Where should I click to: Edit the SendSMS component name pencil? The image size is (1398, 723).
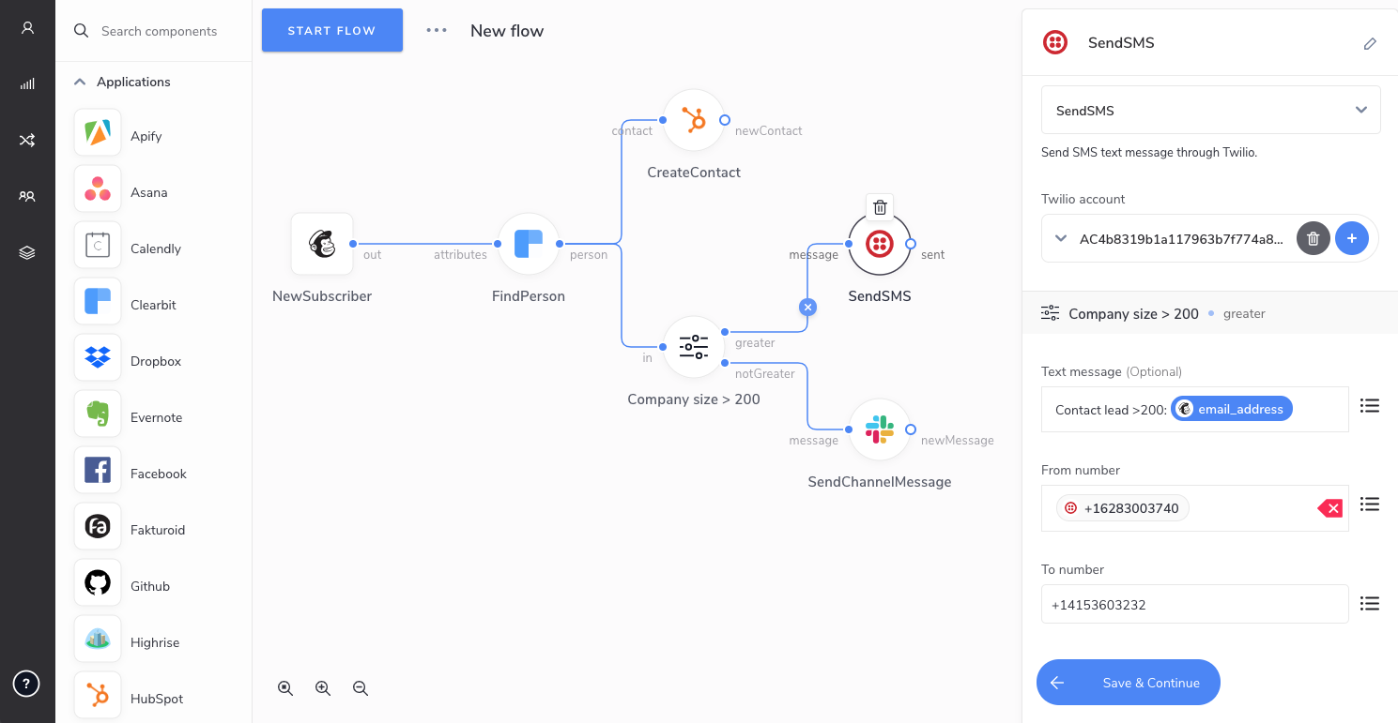tap(1370, 43)
